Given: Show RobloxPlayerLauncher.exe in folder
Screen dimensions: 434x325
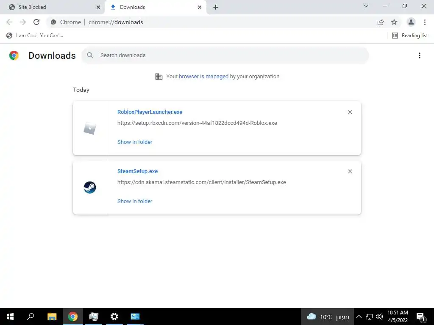Looking at the screenshot, I should [x=135, y=142].
